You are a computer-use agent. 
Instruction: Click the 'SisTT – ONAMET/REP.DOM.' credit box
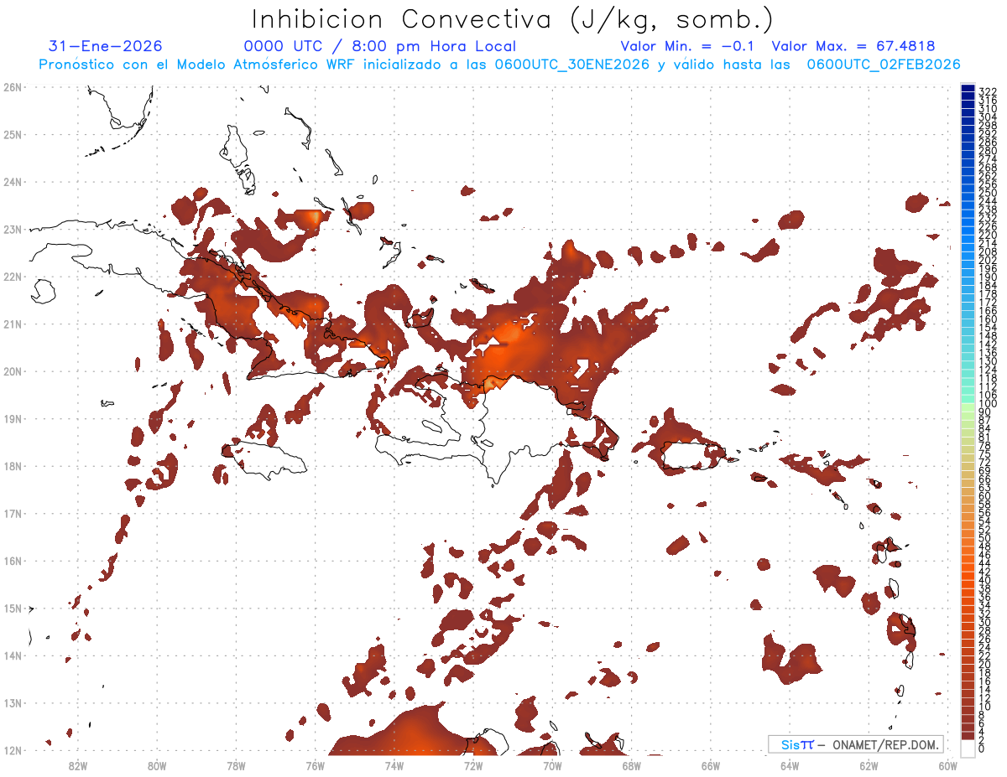click(x=856, y=744)
